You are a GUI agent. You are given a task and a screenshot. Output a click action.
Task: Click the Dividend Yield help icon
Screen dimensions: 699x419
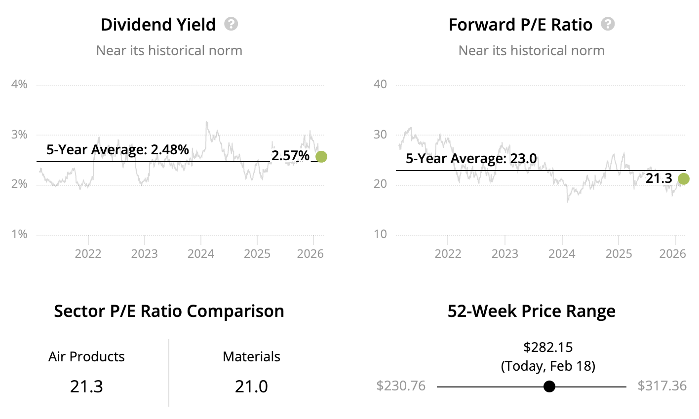231,24
